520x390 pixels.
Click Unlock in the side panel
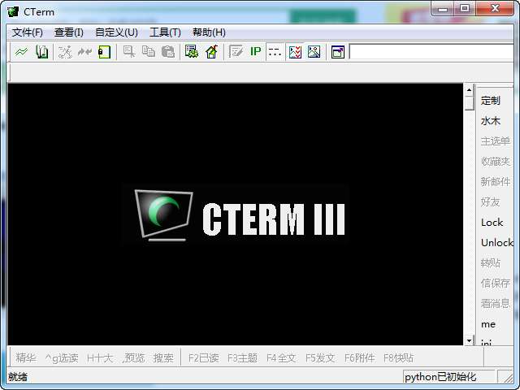pos(496,242)
